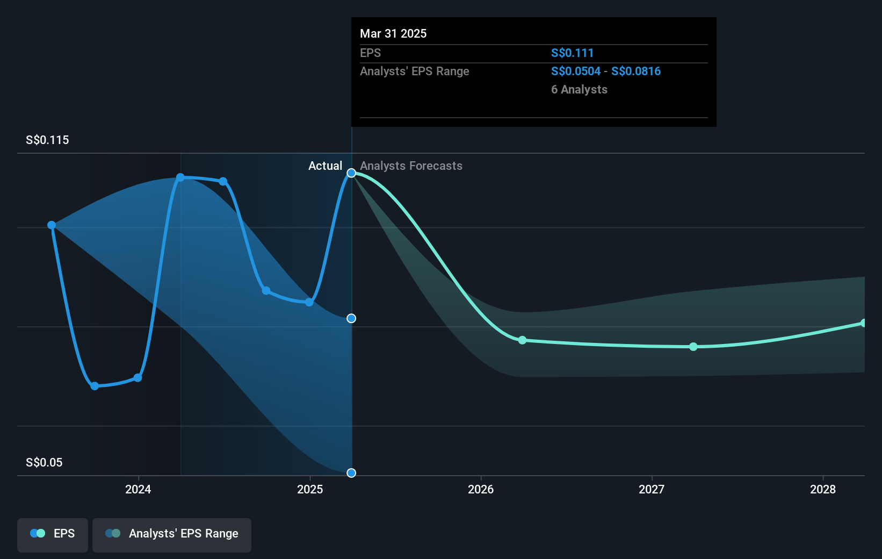Toggle the EPS legend button
This screenshot has height=559, width=882.
[x=53, y=535]
